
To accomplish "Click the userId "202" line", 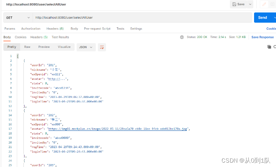I will point(43,115).
